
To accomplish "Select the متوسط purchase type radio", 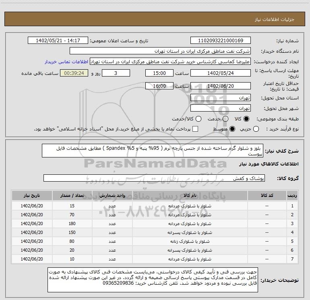I will 232,129.
